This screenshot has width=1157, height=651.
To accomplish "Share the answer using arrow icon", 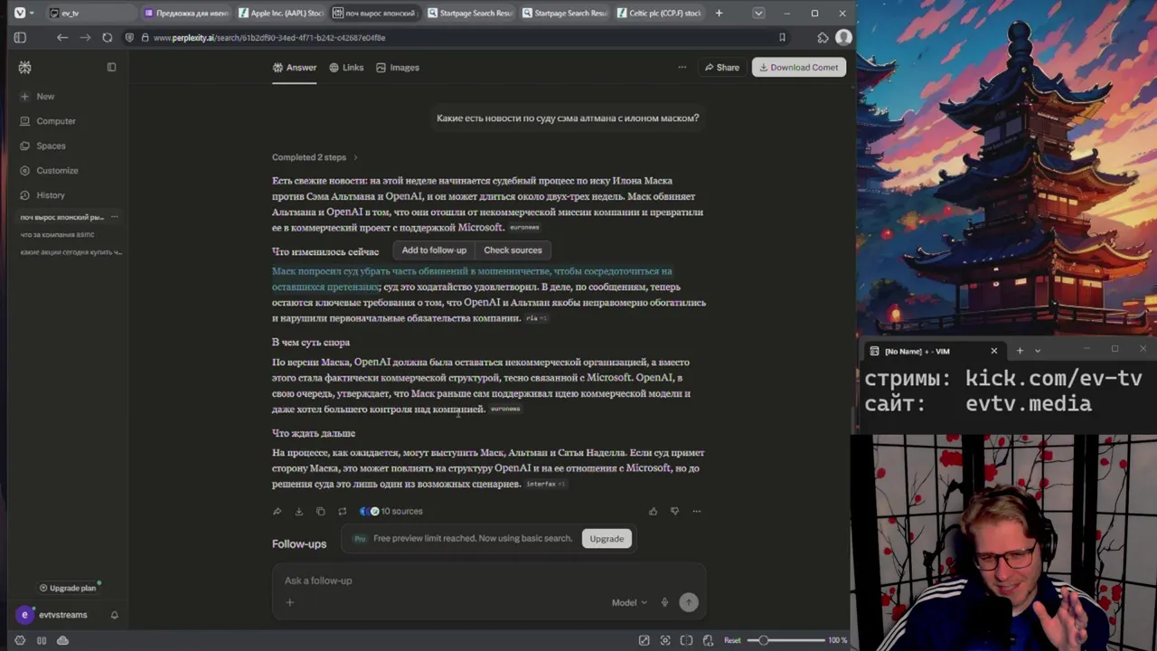I will 277,512.
